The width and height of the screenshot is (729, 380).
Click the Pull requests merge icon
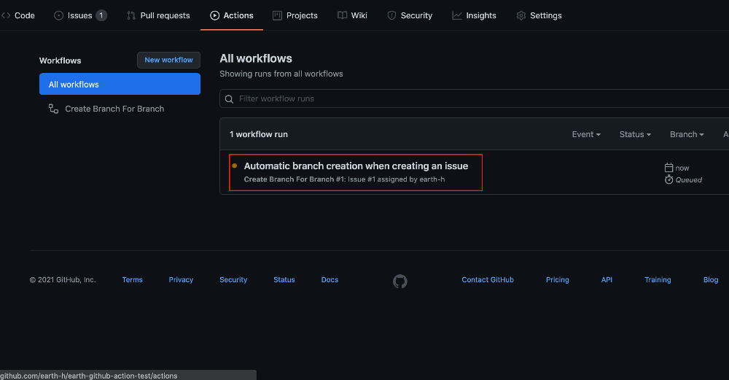[x=131, y=15]
